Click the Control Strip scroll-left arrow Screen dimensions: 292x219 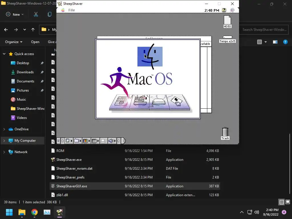pos(62,141)
